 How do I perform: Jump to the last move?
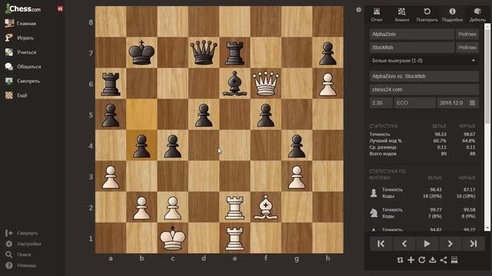[474, 244]
